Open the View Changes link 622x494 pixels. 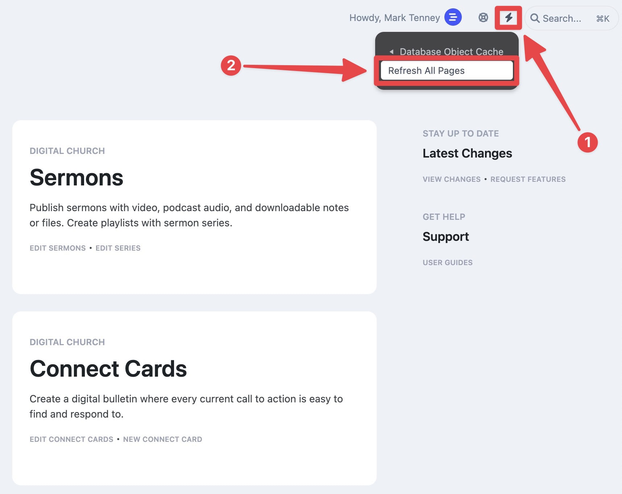click(452, 179)
